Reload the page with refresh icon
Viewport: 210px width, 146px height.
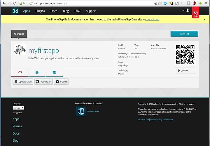(15, 3)
